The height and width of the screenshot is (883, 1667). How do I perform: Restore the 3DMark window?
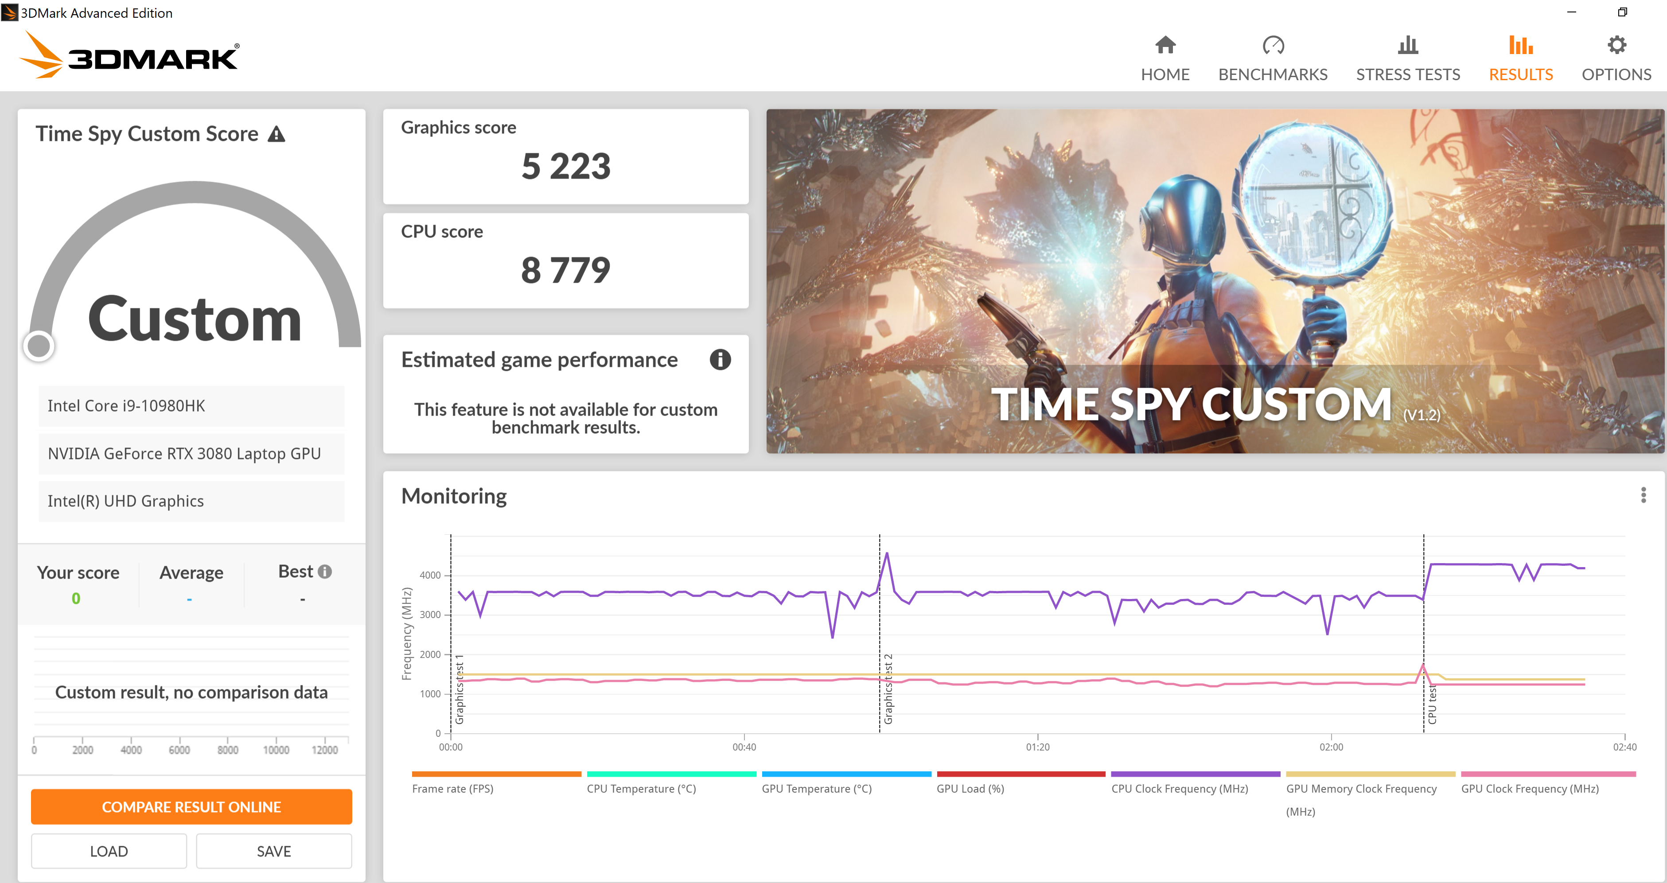click(1622, 12)
